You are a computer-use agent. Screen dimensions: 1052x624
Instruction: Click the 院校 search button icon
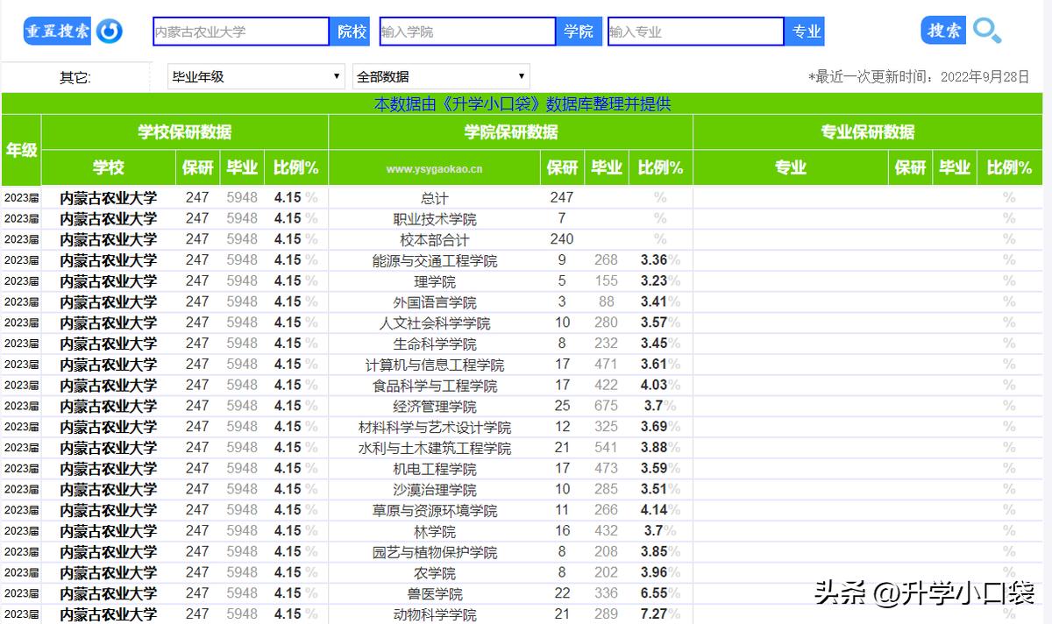351,31
